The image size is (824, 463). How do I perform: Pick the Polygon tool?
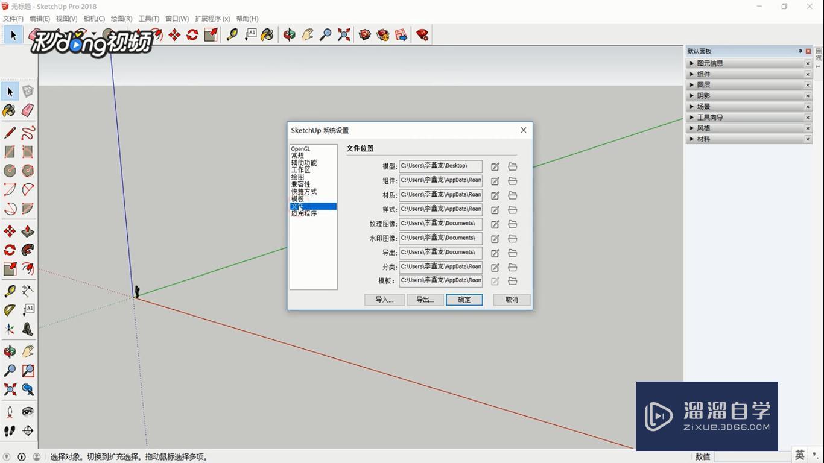point(28,171)
